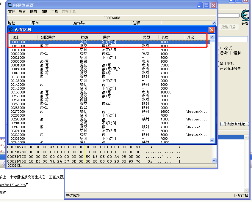Image resolution: width=252 pixels, height=202 pixels.
Task: Select the row at address 00011000
Action: click(110, 50)
